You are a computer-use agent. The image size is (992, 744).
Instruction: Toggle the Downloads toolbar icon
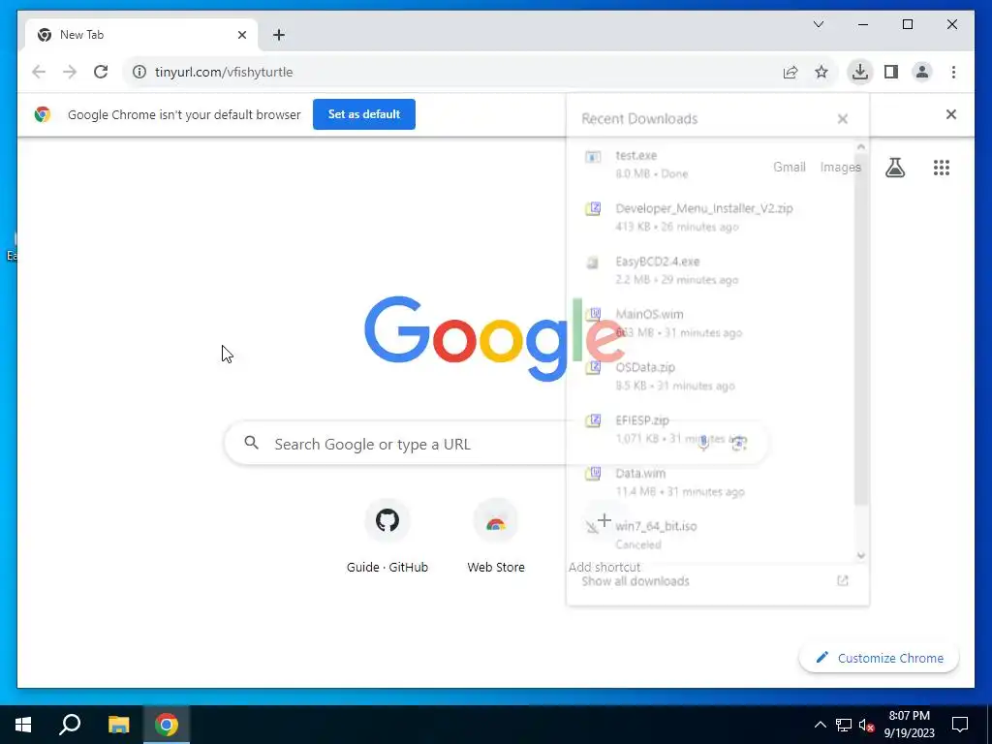[x=860, y=72]
